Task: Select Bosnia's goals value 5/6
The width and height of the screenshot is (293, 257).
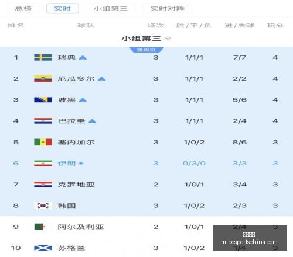Action: point(240,100)
